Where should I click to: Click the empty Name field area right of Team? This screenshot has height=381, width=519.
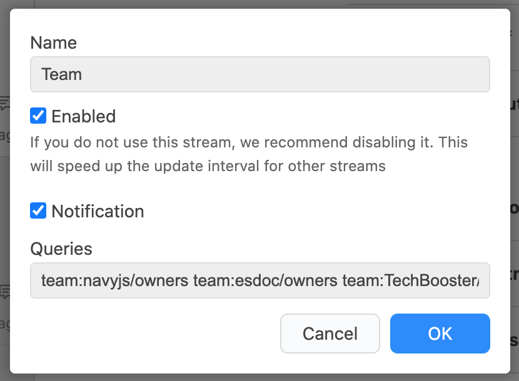pos(285,74)
